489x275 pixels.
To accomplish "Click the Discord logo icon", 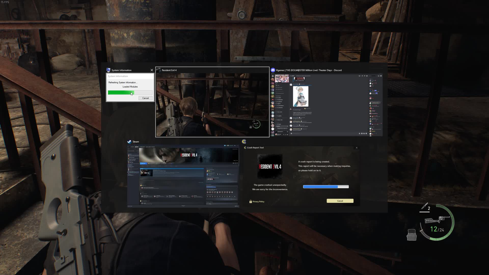I will [273, 70].
